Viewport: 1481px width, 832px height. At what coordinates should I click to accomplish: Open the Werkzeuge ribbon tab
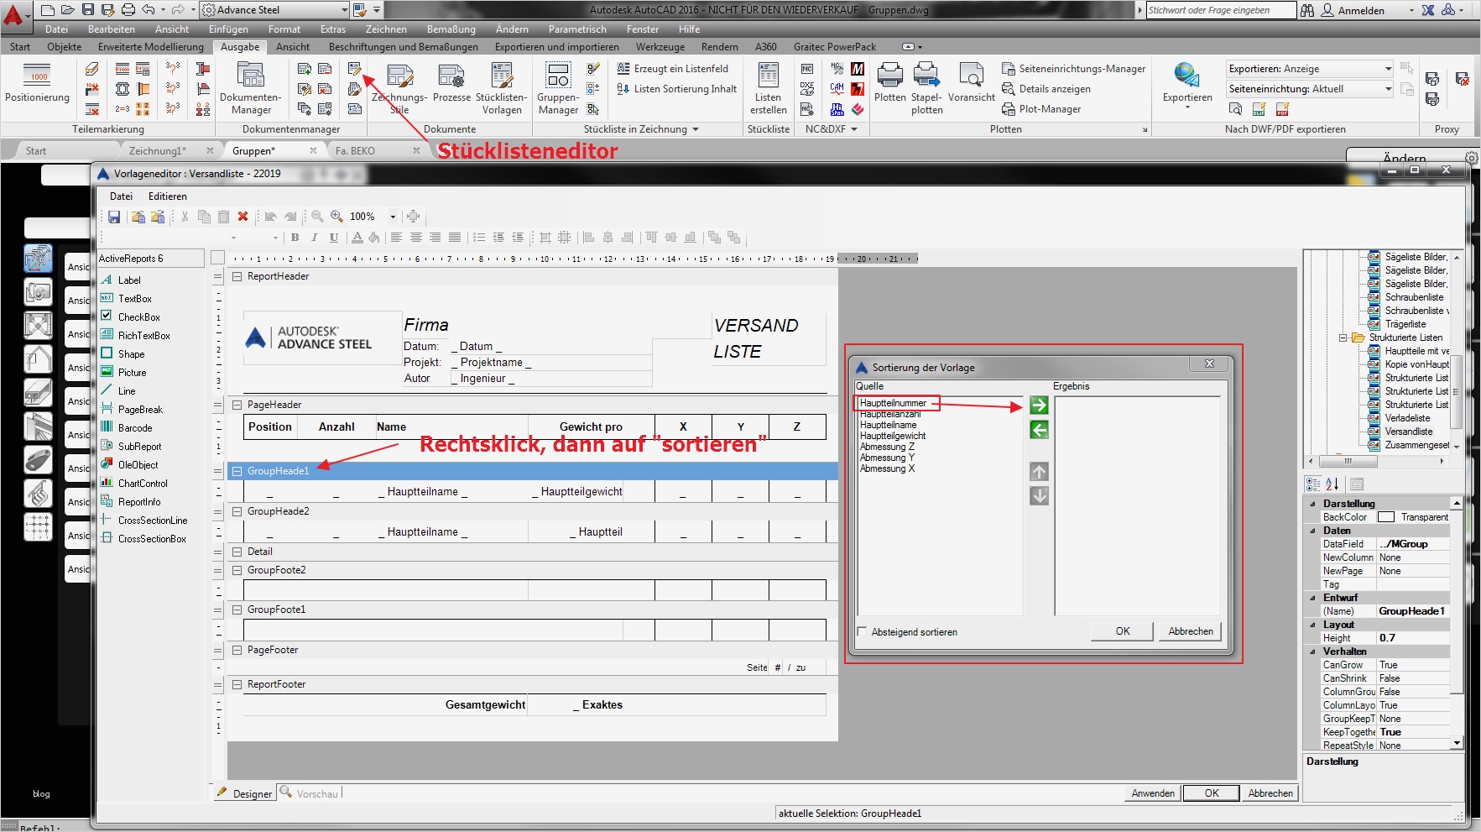[x=660, y=47]
